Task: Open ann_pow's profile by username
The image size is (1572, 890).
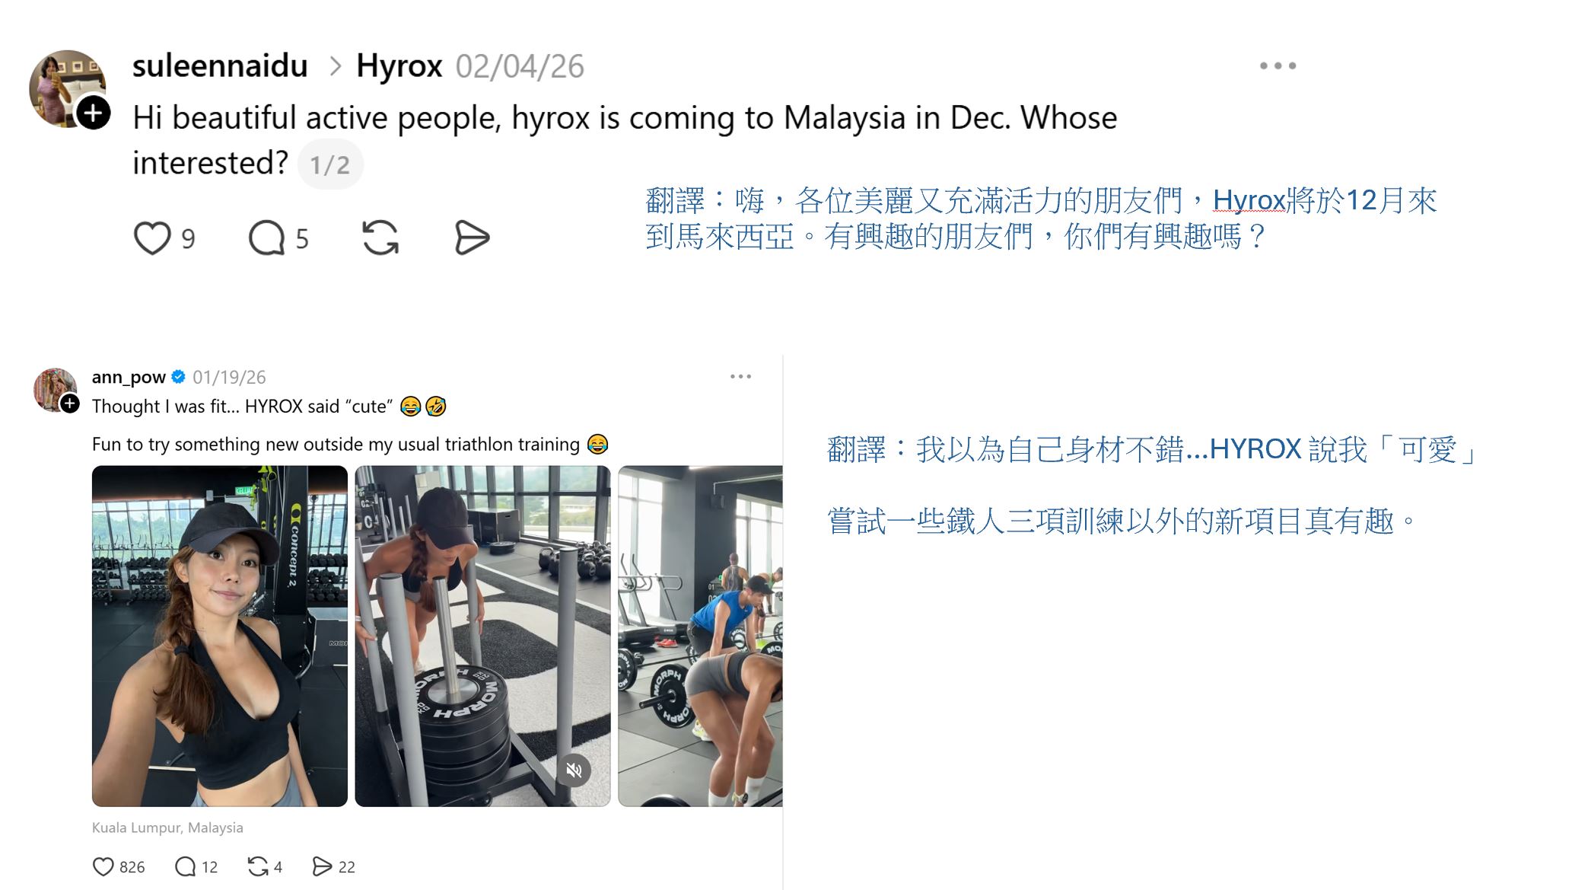Action: pos(129,377)
